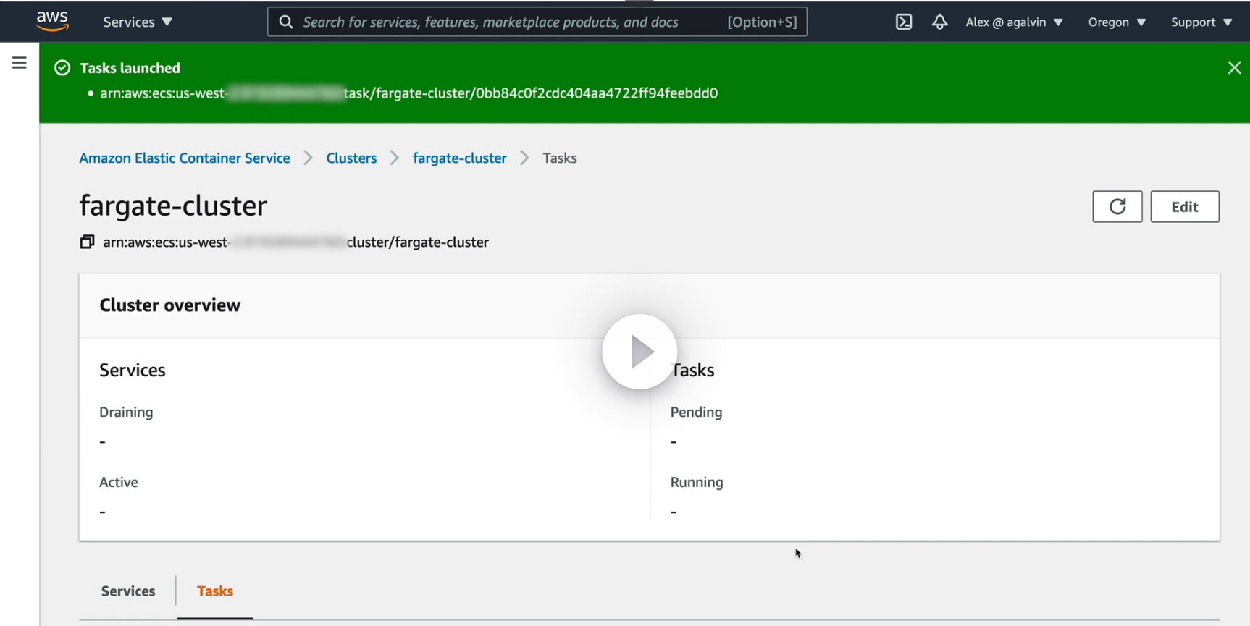
Task: Go to Amazon Elastic Container Service breadcrumb
Action: click(185, 158)
